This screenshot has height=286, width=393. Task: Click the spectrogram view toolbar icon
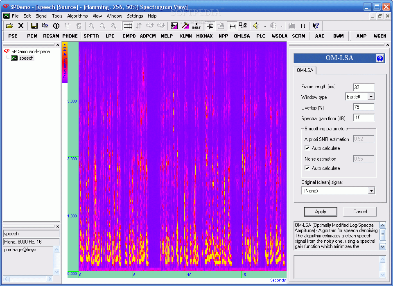(174, 25)
